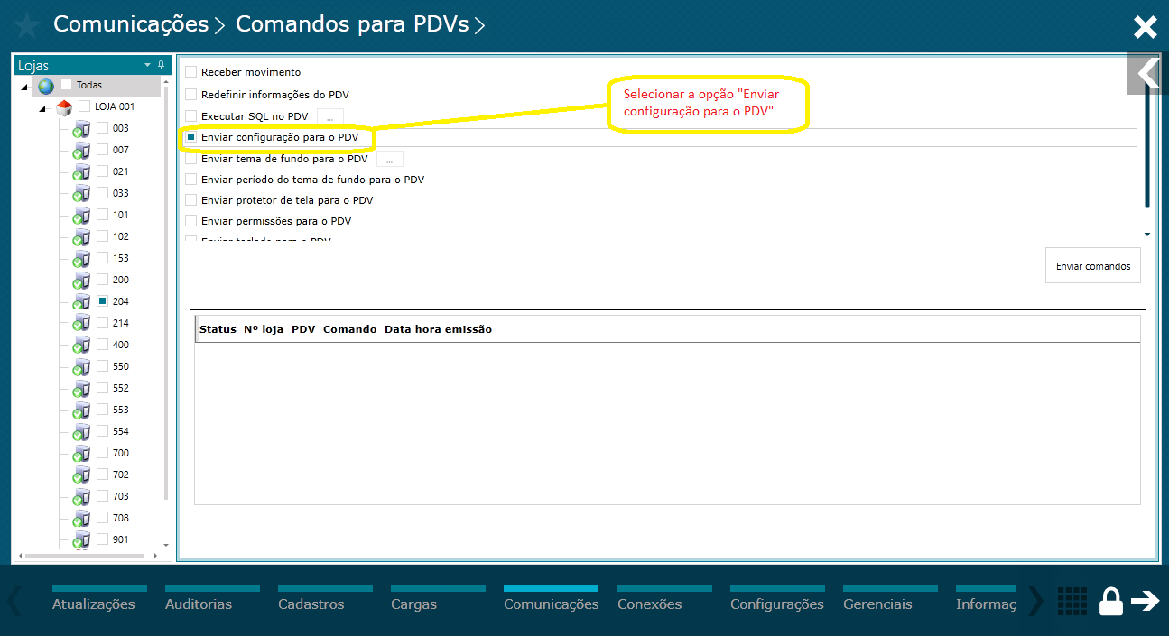
Task: Collapse the LOJA 001 tree node
Action: pyautogui.click(x=42, y=108)
